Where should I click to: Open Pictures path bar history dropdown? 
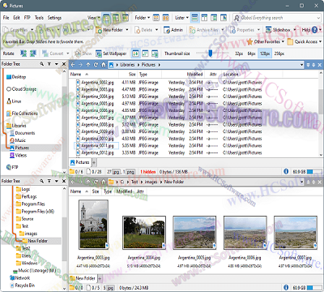click(x=301, y=65)
